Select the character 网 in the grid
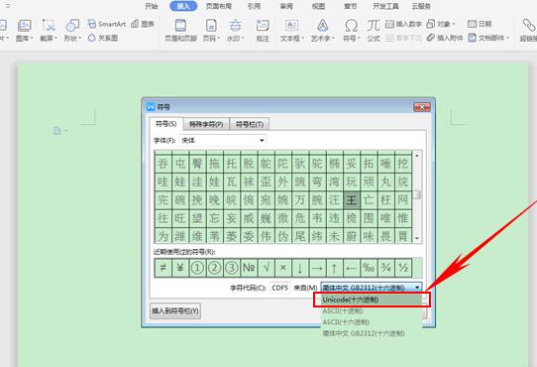 pyautogui.click(x=402, y=200)
